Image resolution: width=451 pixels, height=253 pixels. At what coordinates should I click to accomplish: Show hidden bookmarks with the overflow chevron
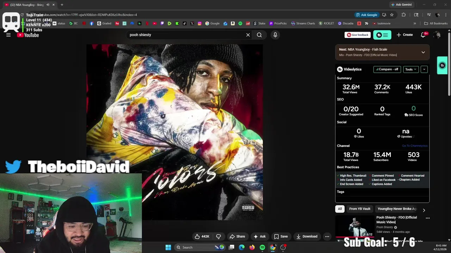415,24
